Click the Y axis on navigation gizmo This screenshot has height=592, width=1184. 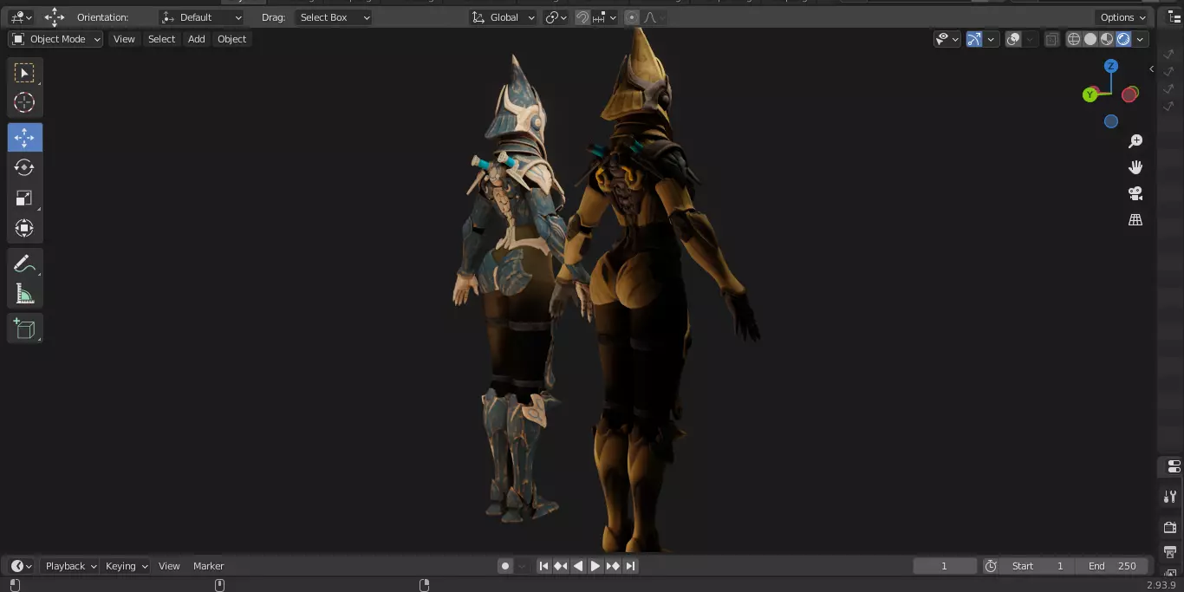click(1090, 94)
